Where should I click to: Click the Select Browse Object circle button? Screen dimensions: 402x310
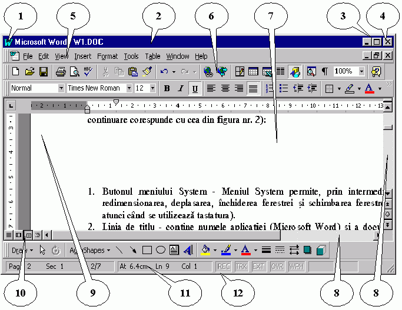[x=388, y=214]
